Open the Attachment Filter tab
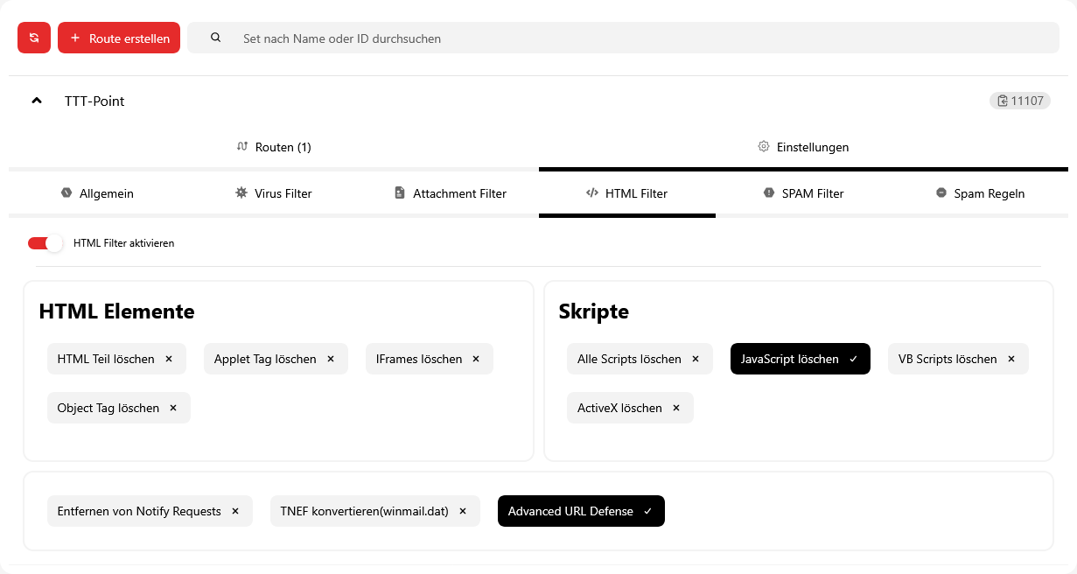1077x574 pixels. pyautogui.click(x=450, y=193)
